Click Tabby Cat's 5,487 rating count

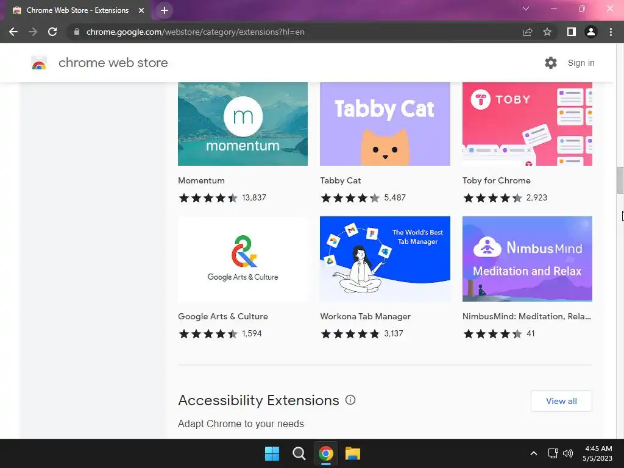[395, 198]
